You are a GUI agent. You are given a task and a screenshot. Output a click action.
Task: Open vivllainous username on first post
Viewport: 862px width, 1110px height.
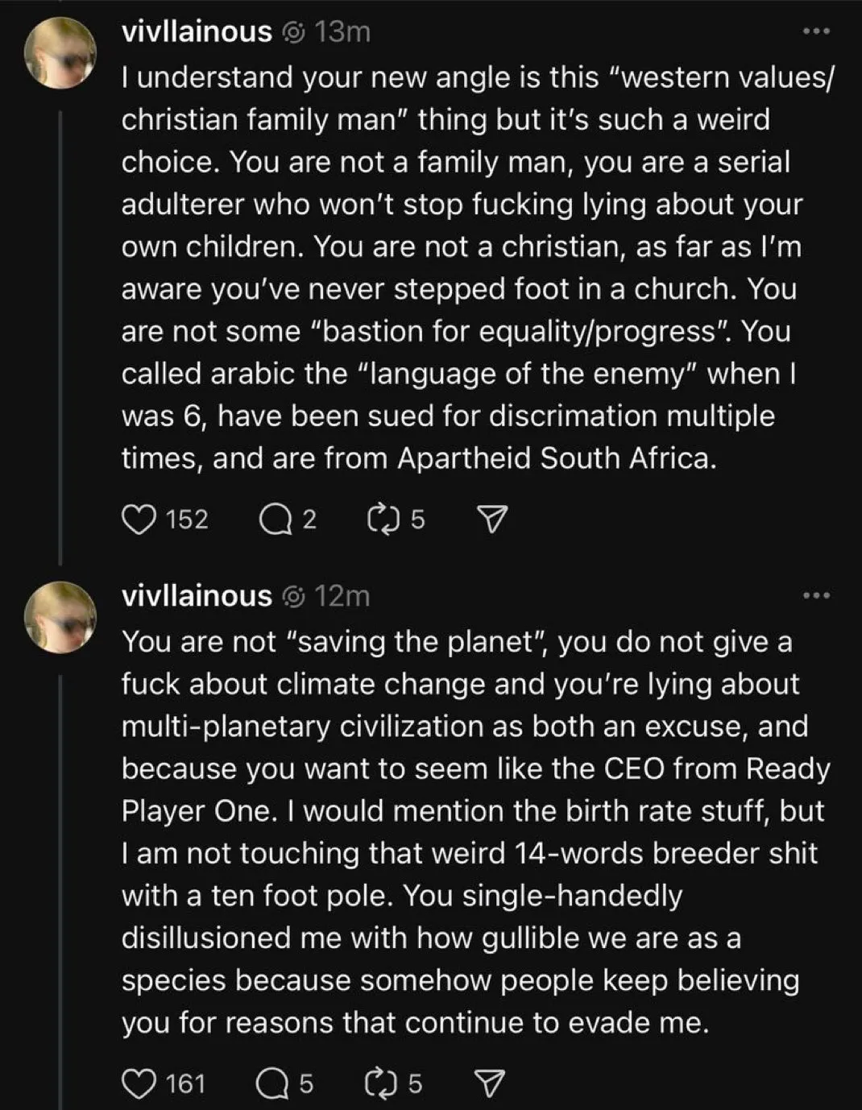point(197,31)
